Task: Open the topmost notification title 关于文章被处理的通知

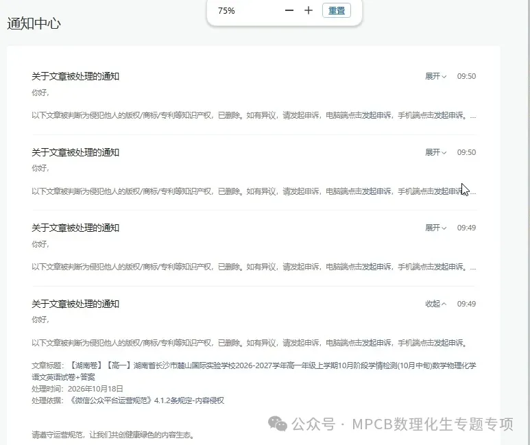Action: 75,76
